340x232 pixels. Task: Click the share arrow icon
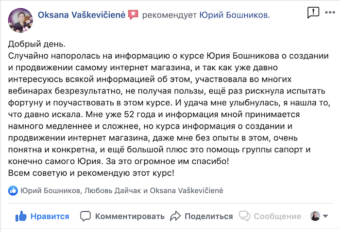tap(175, 216)
